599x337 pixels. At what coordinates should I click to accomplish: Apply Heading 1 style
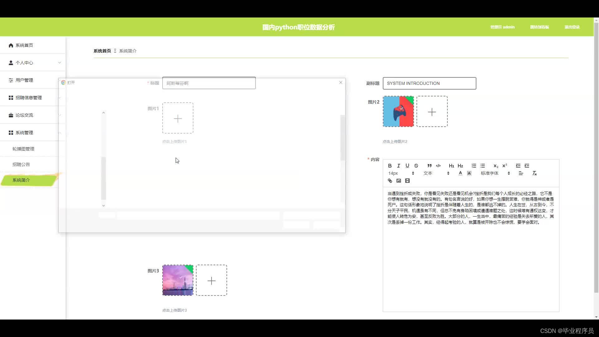451,166
